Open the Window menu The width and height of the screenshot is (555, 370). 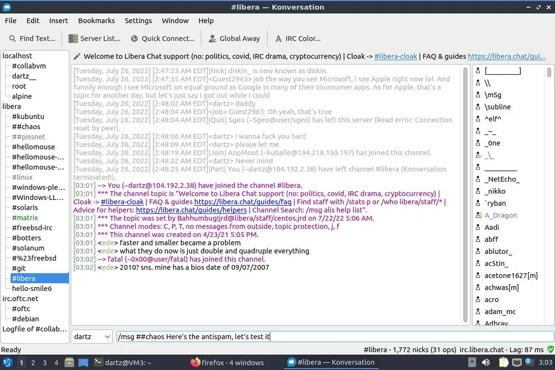coord(175,21)
